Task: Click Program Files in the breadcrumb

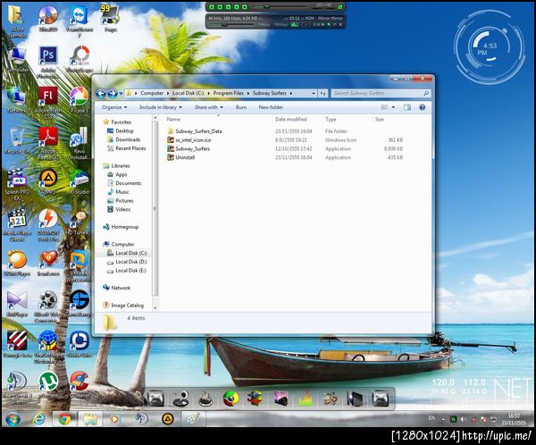Action: click(x=229, y=93)
